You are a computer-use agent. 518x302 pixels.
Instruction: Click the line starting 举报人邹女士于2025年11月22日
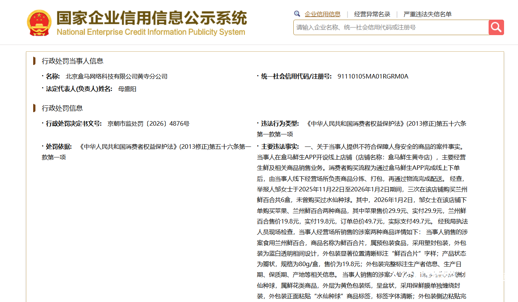[x=362, y=189]
